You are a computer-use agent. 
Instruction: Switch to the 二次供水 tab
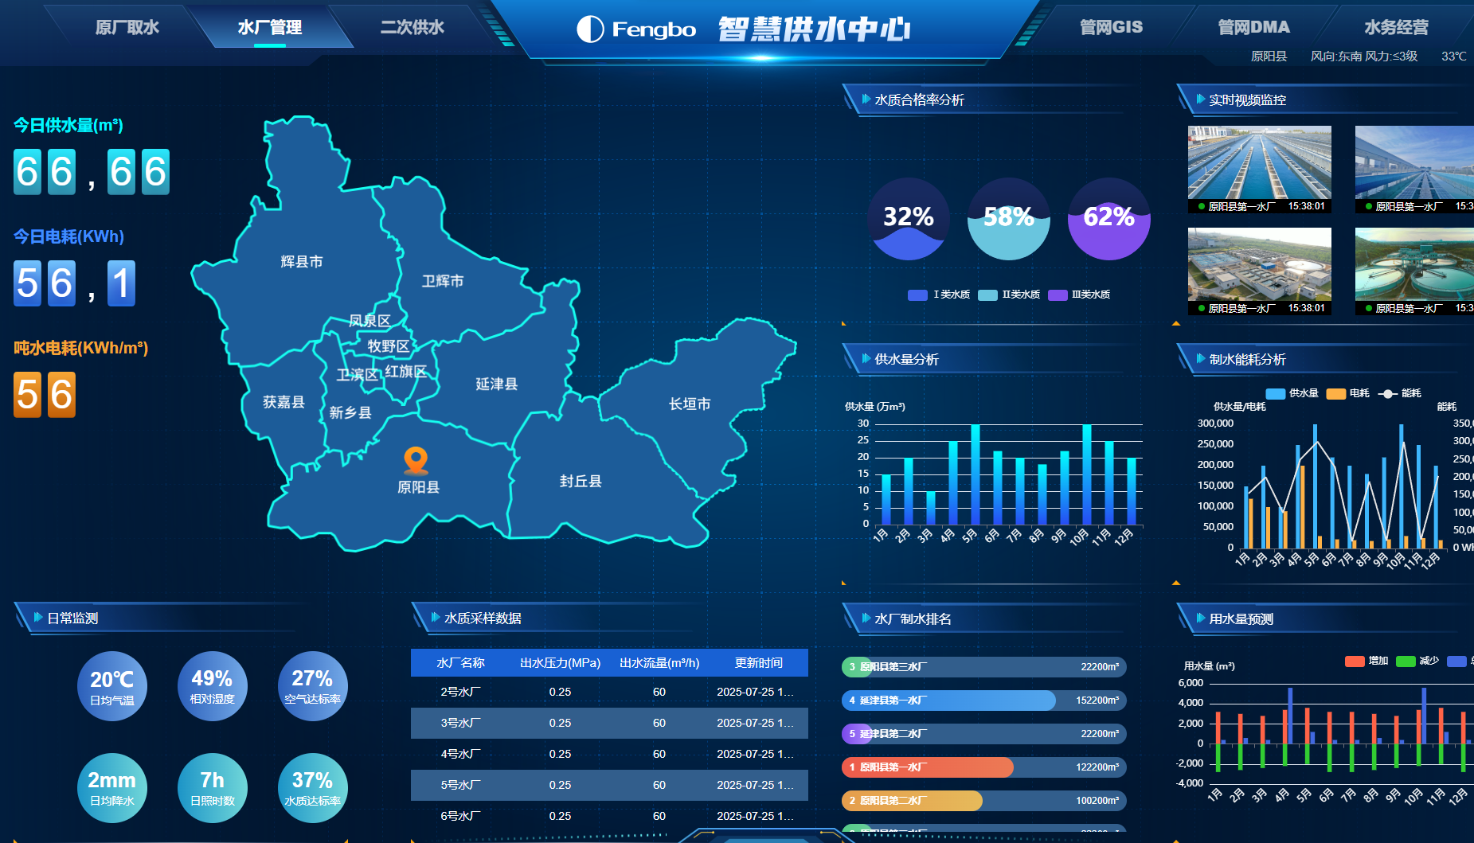[412, 28]
